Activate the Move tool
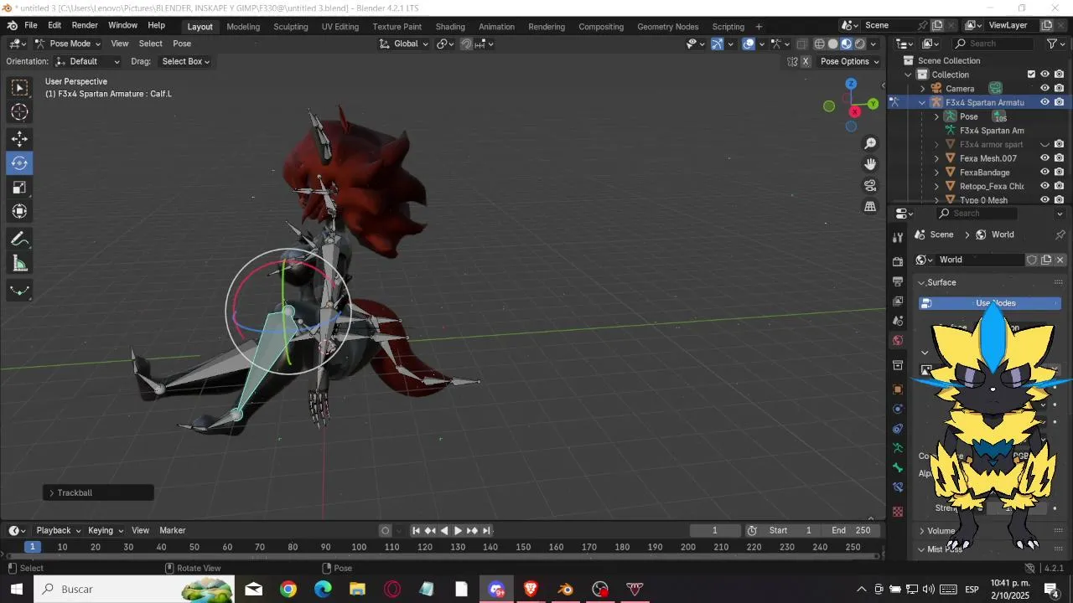 pyautogui.click(x=20, y=139)
